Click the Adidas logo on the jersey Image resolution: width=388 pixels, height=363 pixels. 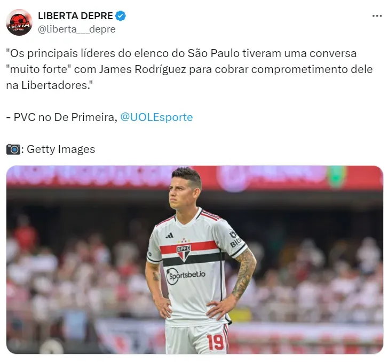pos(170,236)
